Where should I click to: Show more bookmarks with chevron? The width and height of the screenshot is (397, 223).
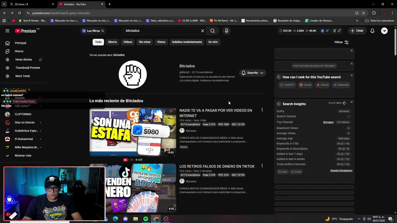357,21
